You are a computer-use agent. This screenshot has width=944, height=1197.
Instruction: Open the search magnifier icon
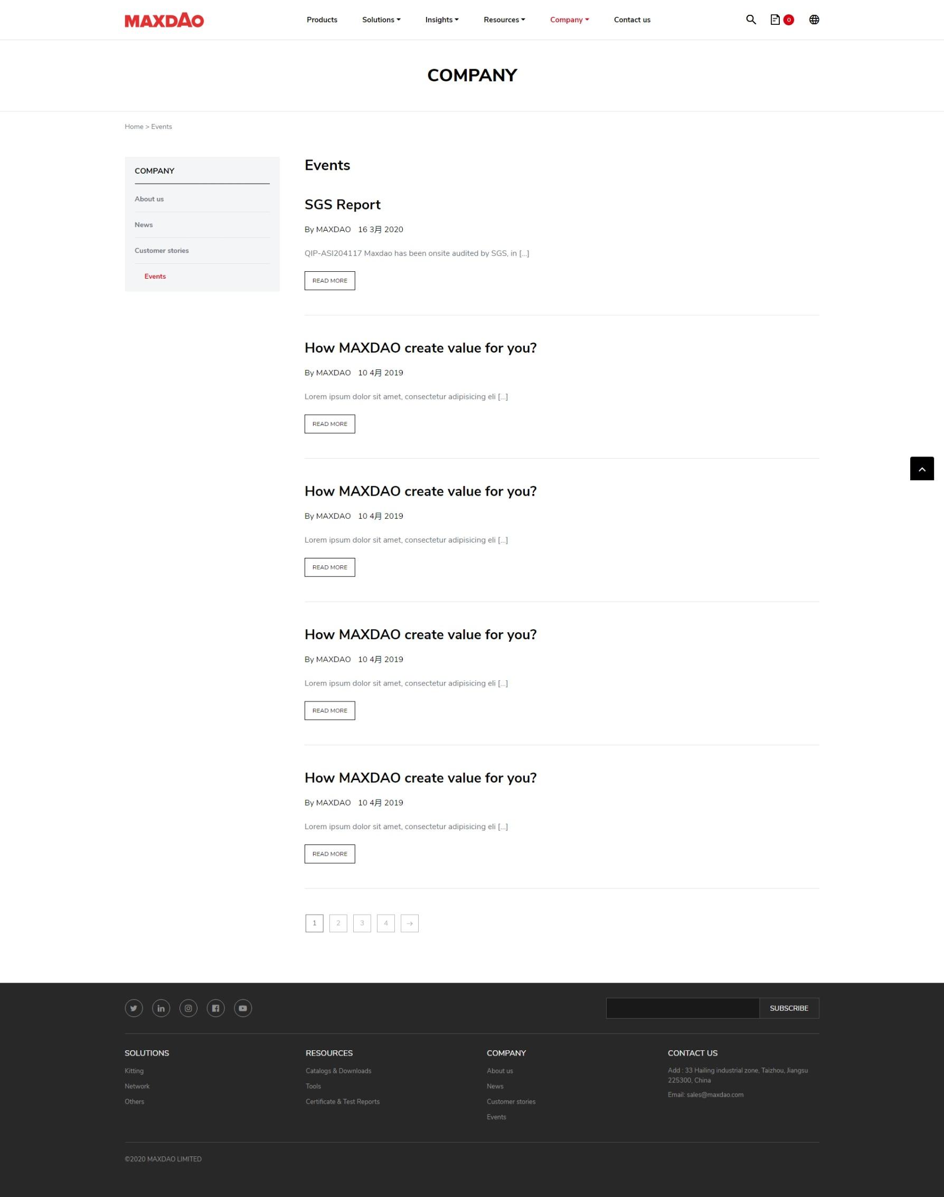751,20
